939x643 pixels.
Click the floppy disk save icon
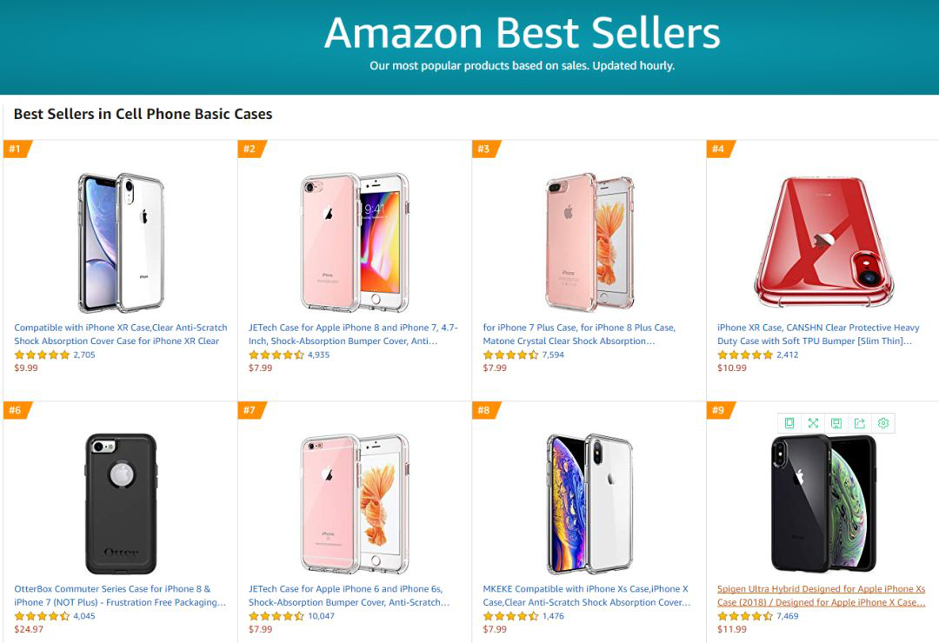tap(836, 423)
